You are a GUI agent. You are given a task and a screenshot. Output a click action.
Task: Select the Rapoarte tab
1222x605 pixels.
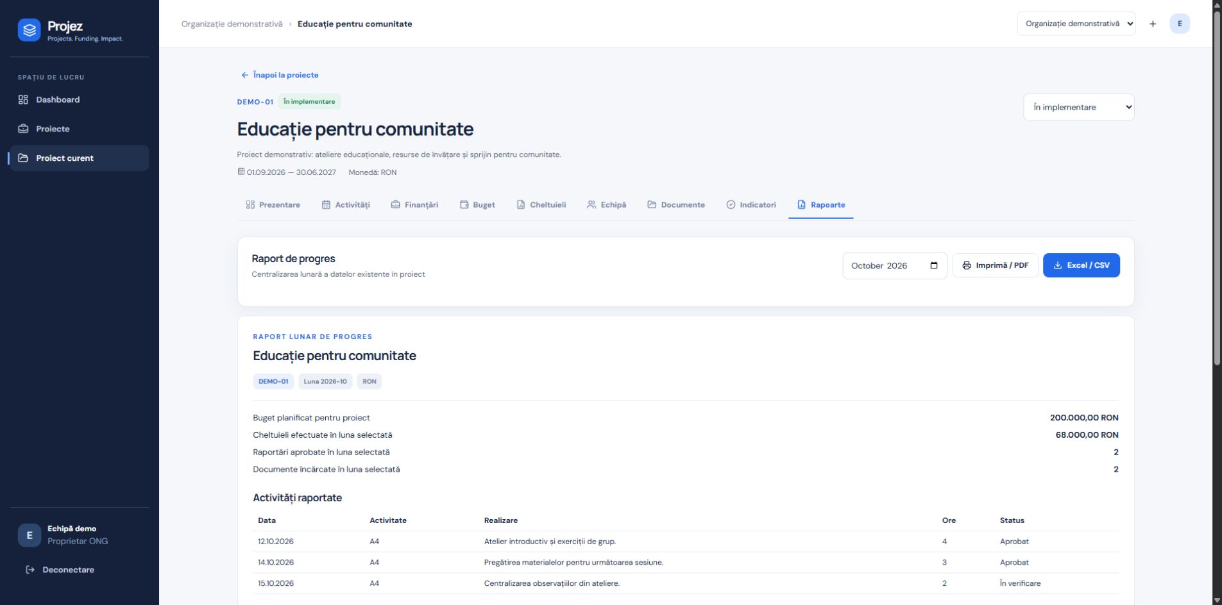[821, 205]
